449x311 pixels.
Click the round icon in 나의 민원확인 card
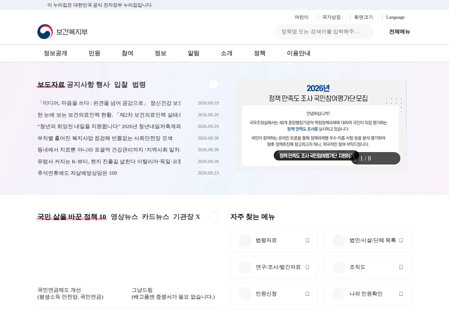point(339,294)
